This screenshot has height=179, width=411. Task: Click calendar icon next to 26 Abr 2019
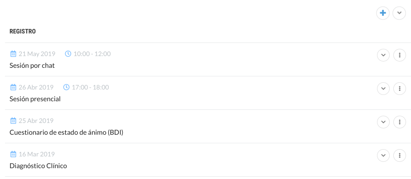pyautogui.click(x=13, y=87)
